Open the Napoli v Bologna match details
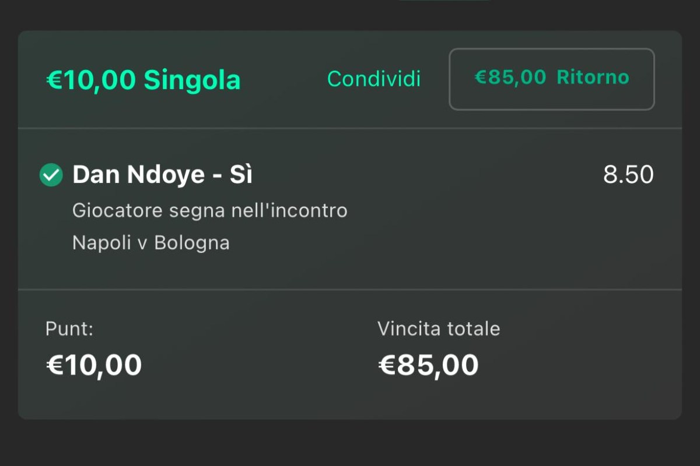The width and height of the screenshot is (700, 466). [x=150, y=242]
